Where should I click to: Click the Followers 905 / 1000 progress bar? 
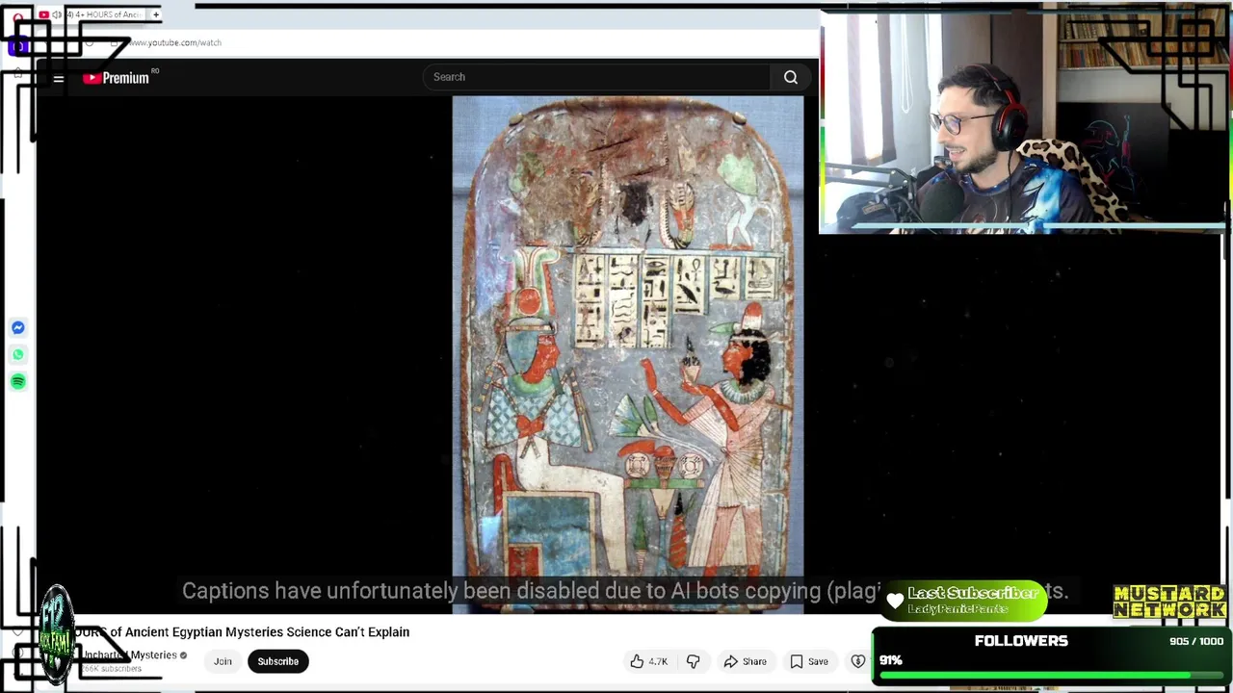tap(1050, 658)
